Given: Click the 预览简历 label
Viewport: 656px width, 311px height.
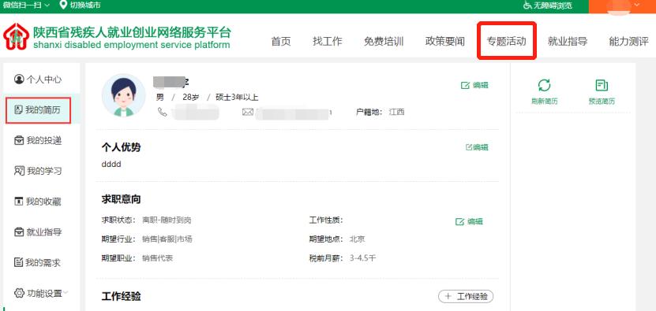Looking at the screenshot, I should [602, 102].
